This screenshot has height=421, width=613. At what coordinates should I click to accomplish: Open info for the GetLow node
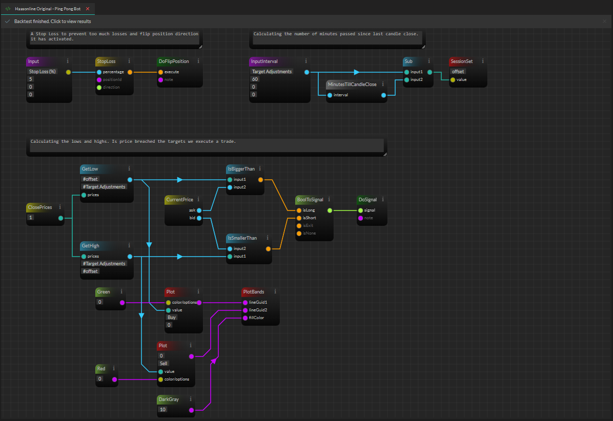129,168
